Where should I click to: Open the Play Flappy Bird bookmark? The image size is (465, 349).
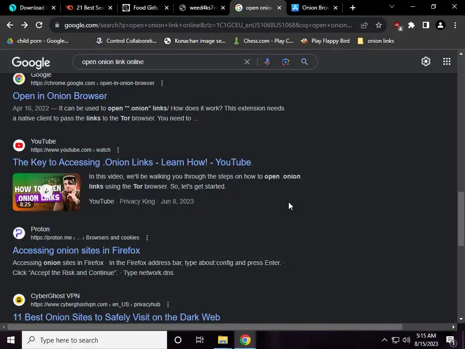click(x=325, y=41)
